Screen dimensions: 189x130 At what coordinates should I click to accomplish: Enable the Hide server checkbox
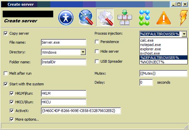click(97, 51)
